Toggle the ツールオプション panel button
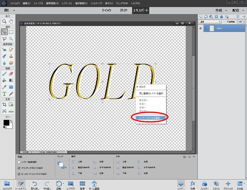Screen dimensions: 247x190 coord(21,185)
